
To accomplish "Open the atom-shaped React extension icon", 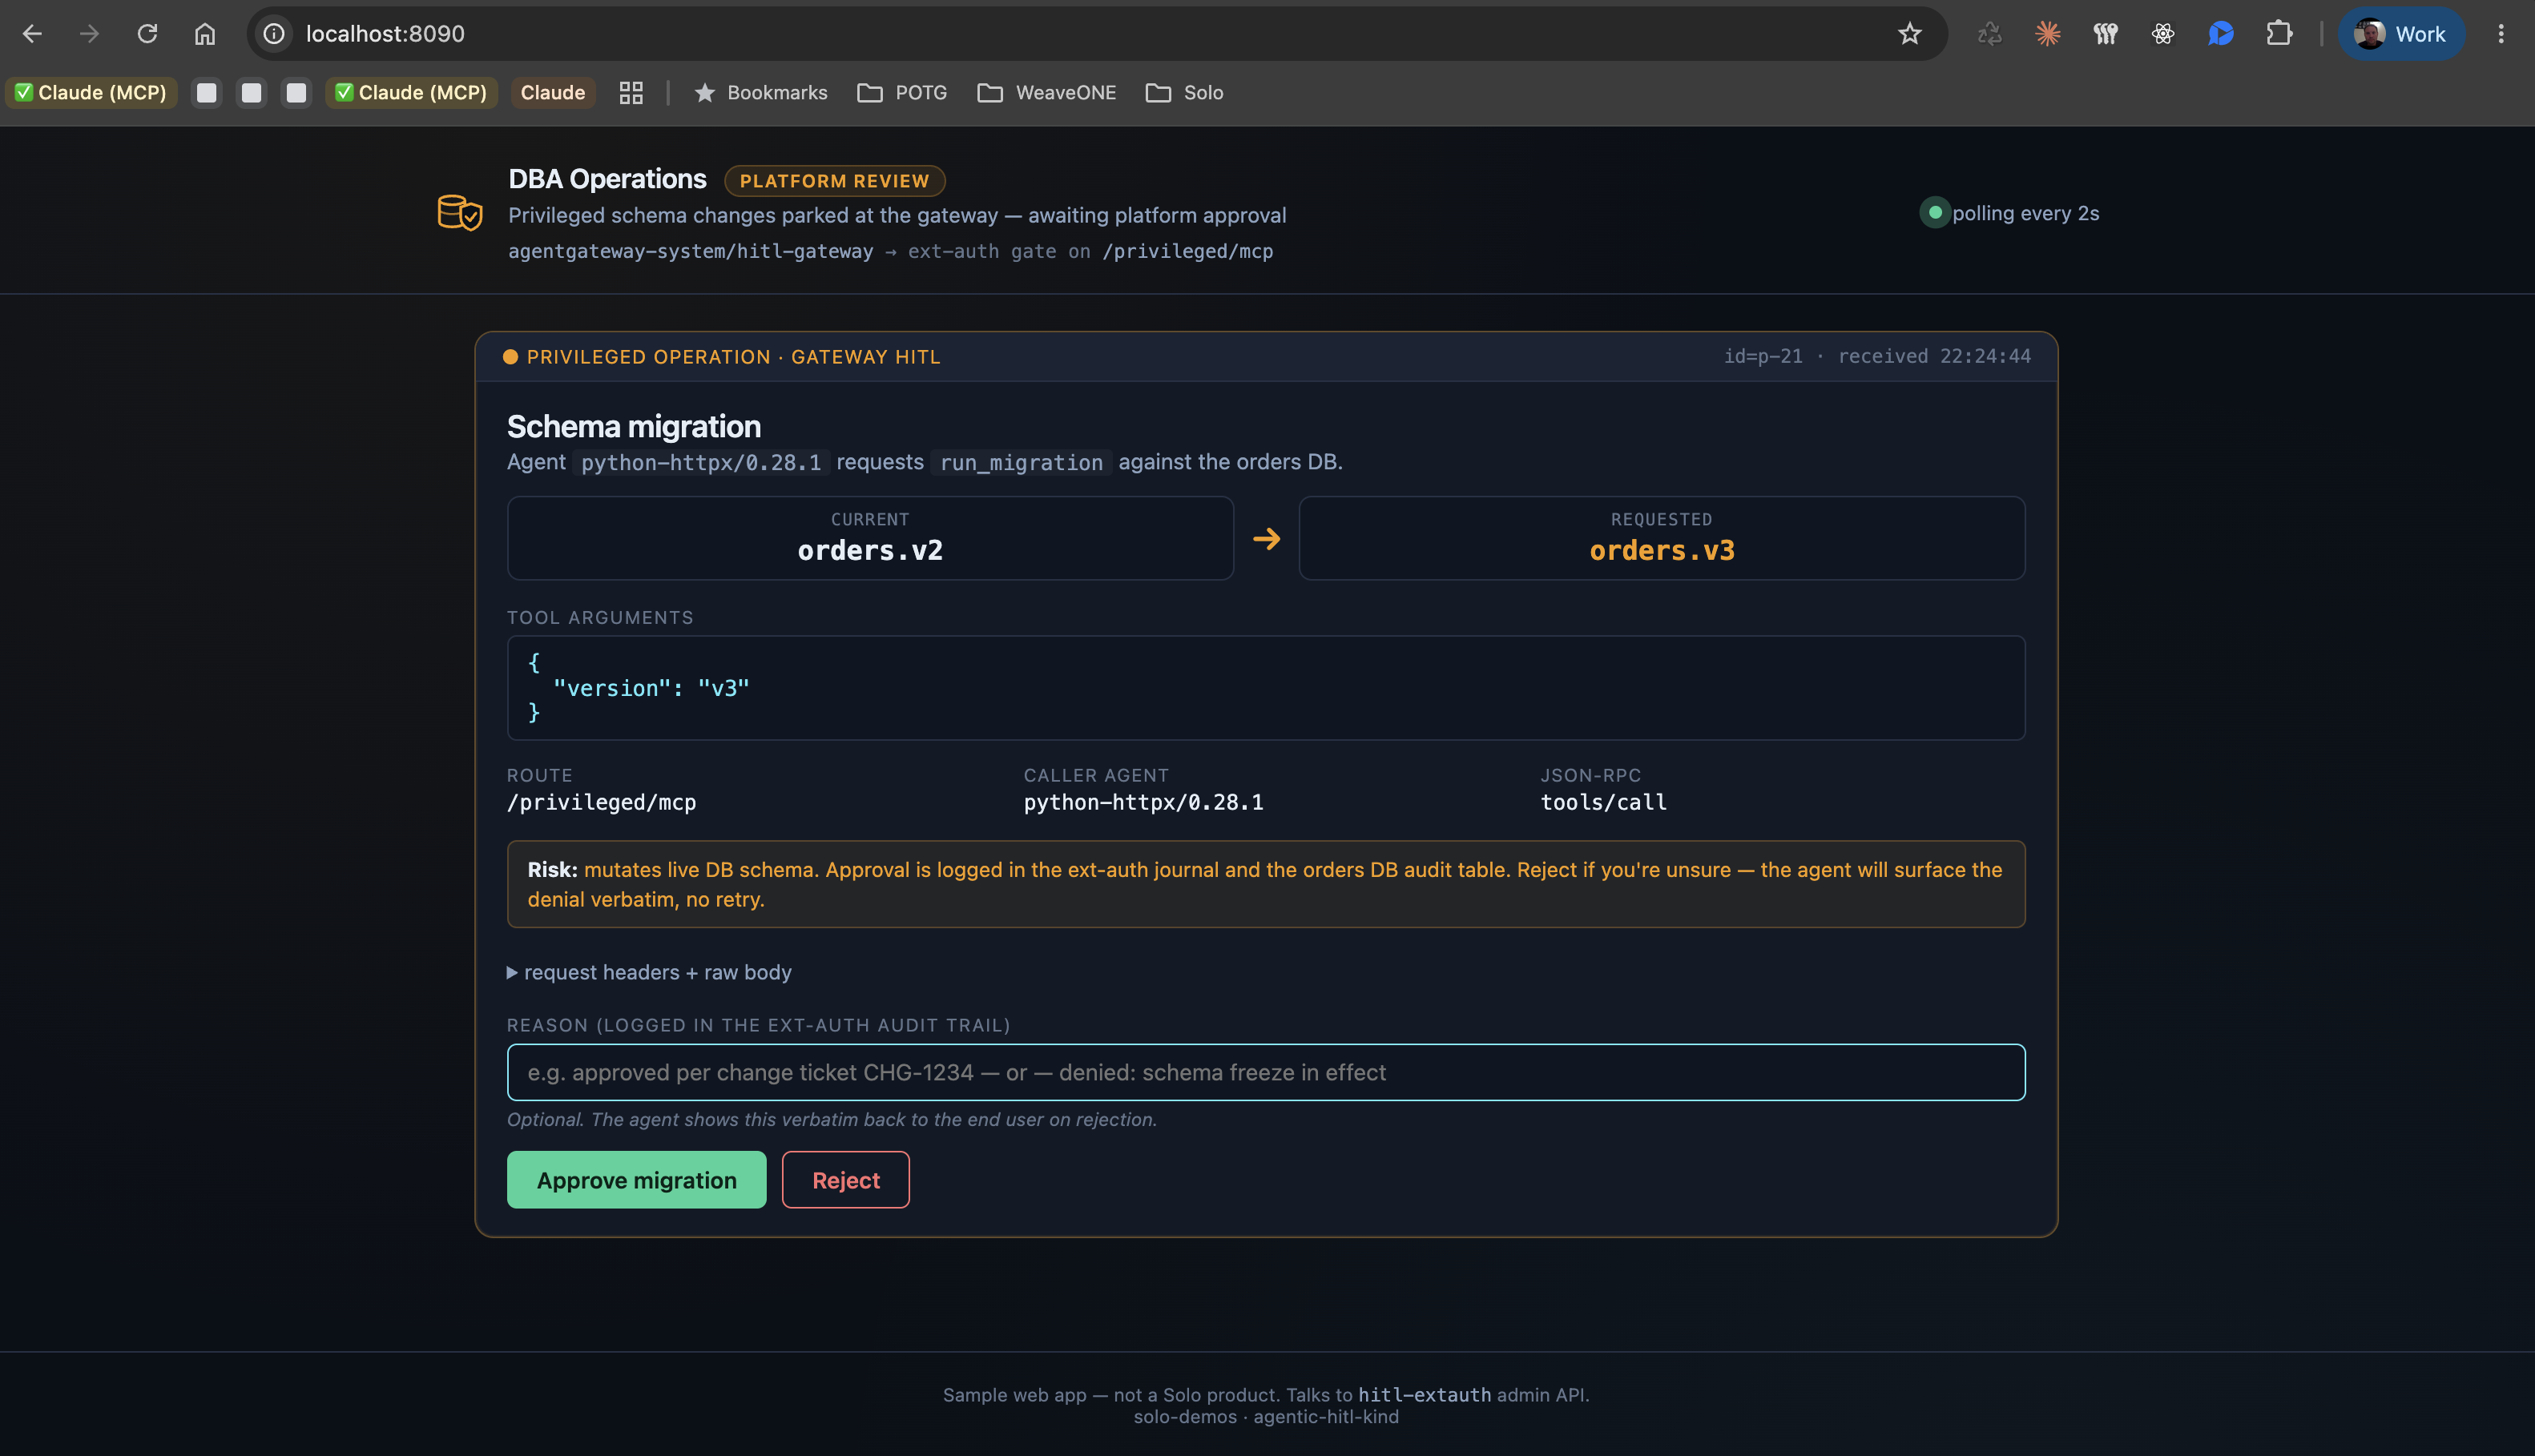I will click(2162, 34).
